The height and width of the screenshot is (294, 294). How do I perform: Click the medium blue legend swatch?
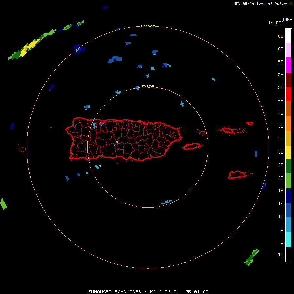coord(288,210)
